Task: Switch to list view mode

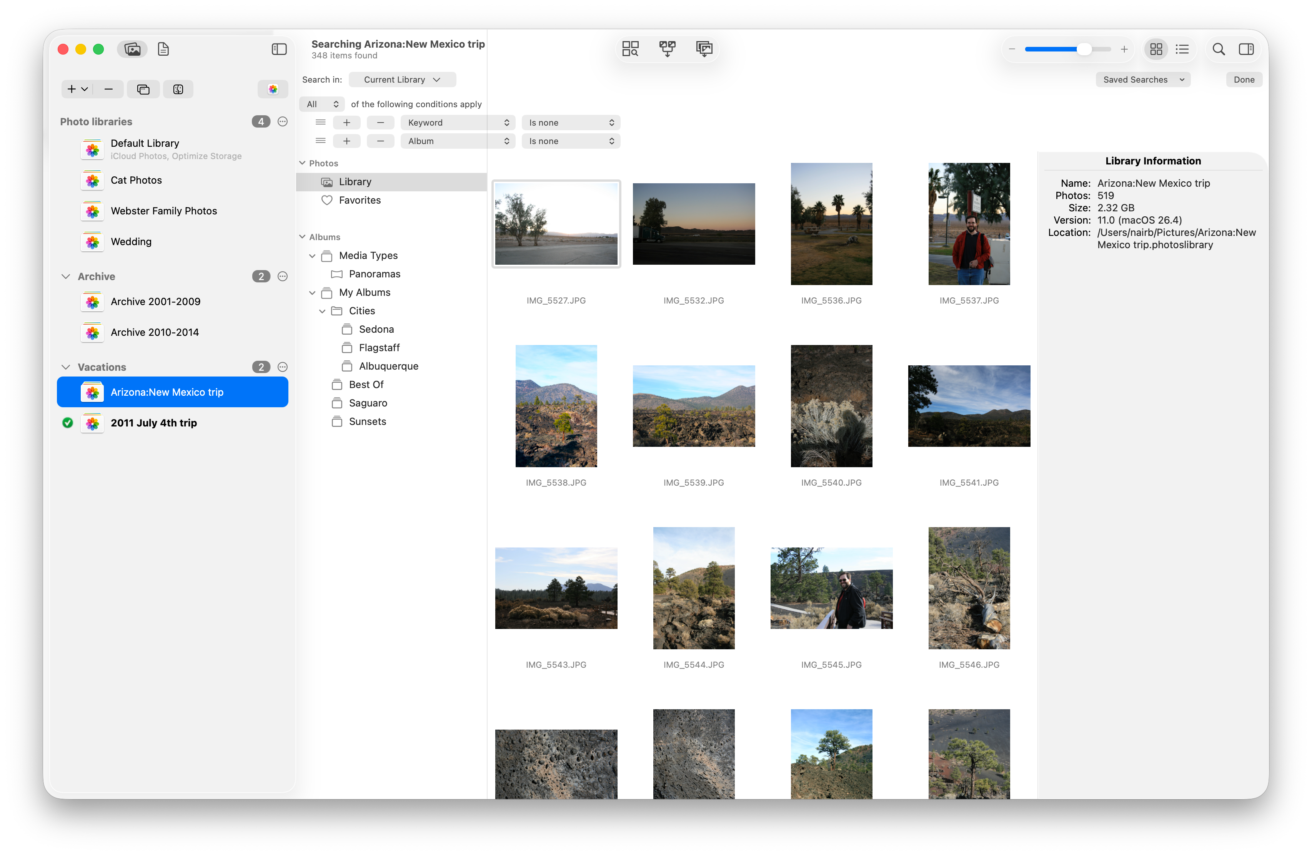Action: [1182, 50]
